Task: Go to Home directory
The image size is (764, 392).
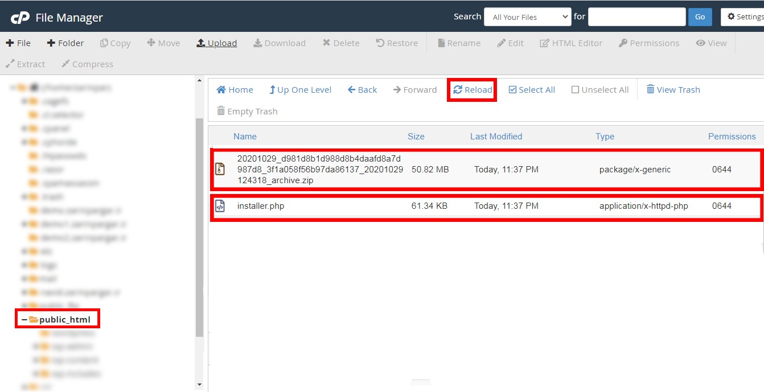Action: coord(235,90)
